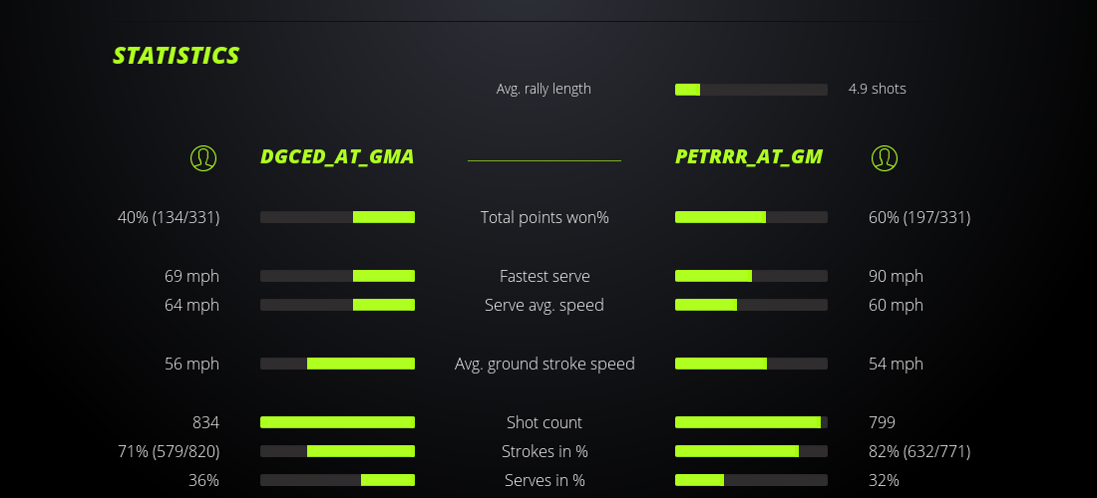1097x498 pixels.
Task: Click left player's ground stroke speed bar
Action: [x=337, y=364]
